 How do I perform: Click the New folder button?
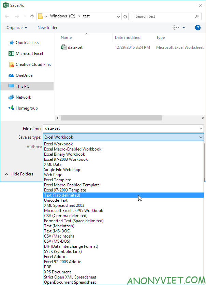point(47,28)
